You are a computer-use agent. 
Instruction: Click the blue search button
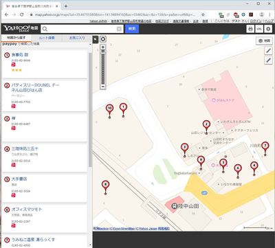(x=132, y=29)
